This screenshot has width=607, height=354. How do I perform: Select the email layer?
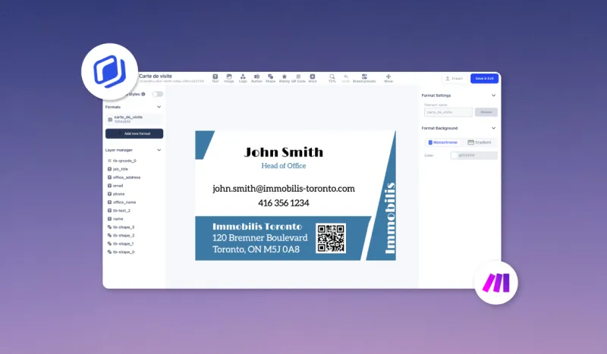118,186
